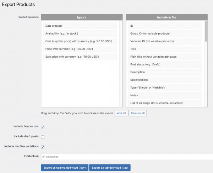213x173 pixels.
Task: Toggle Include inactive variations checkbox
Action: point(43,147)
